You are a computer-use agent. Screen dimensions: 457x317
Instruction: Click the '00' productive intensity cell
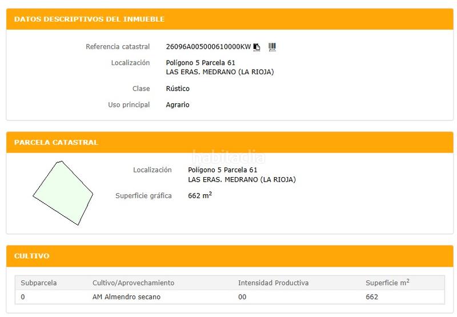(242, 297)
